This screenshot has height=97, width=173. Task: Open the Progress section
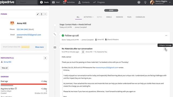click(99, 2)
